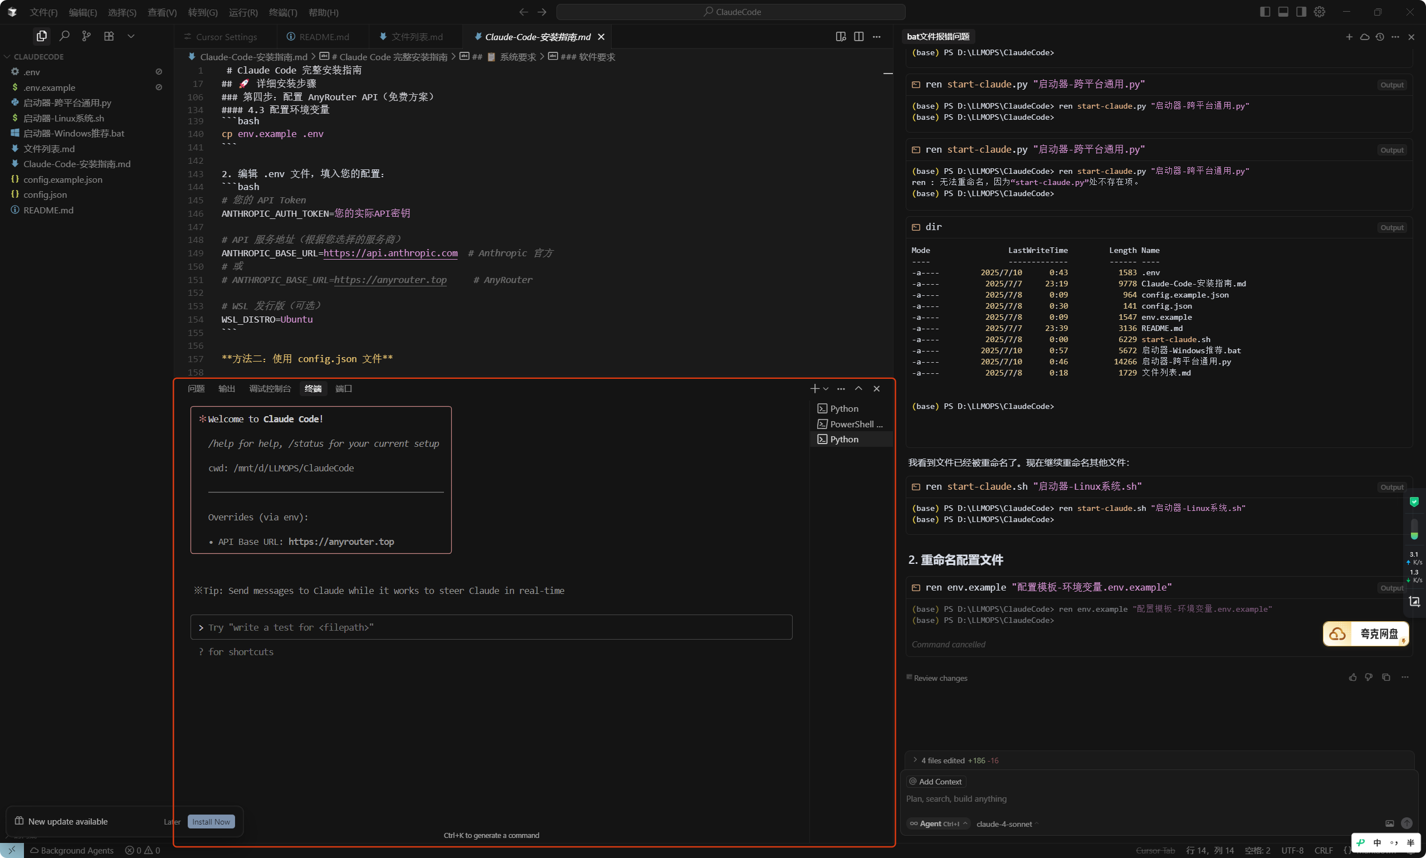The height and width of the screenshot is (858, 1426).
Task: Open the claude-4-sonnet model dropdown
Action: tap(1007, 824)
